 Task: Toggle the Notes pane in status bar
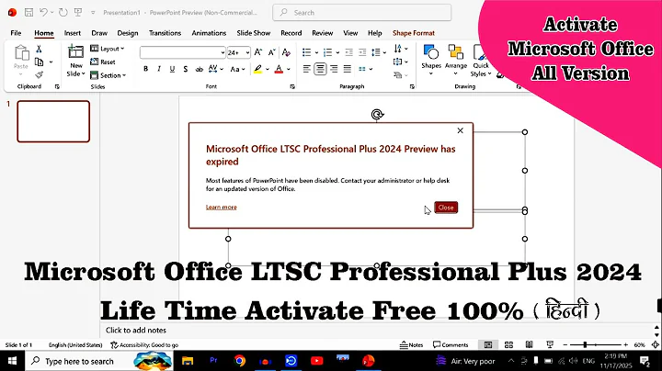[x=411, y=345]
